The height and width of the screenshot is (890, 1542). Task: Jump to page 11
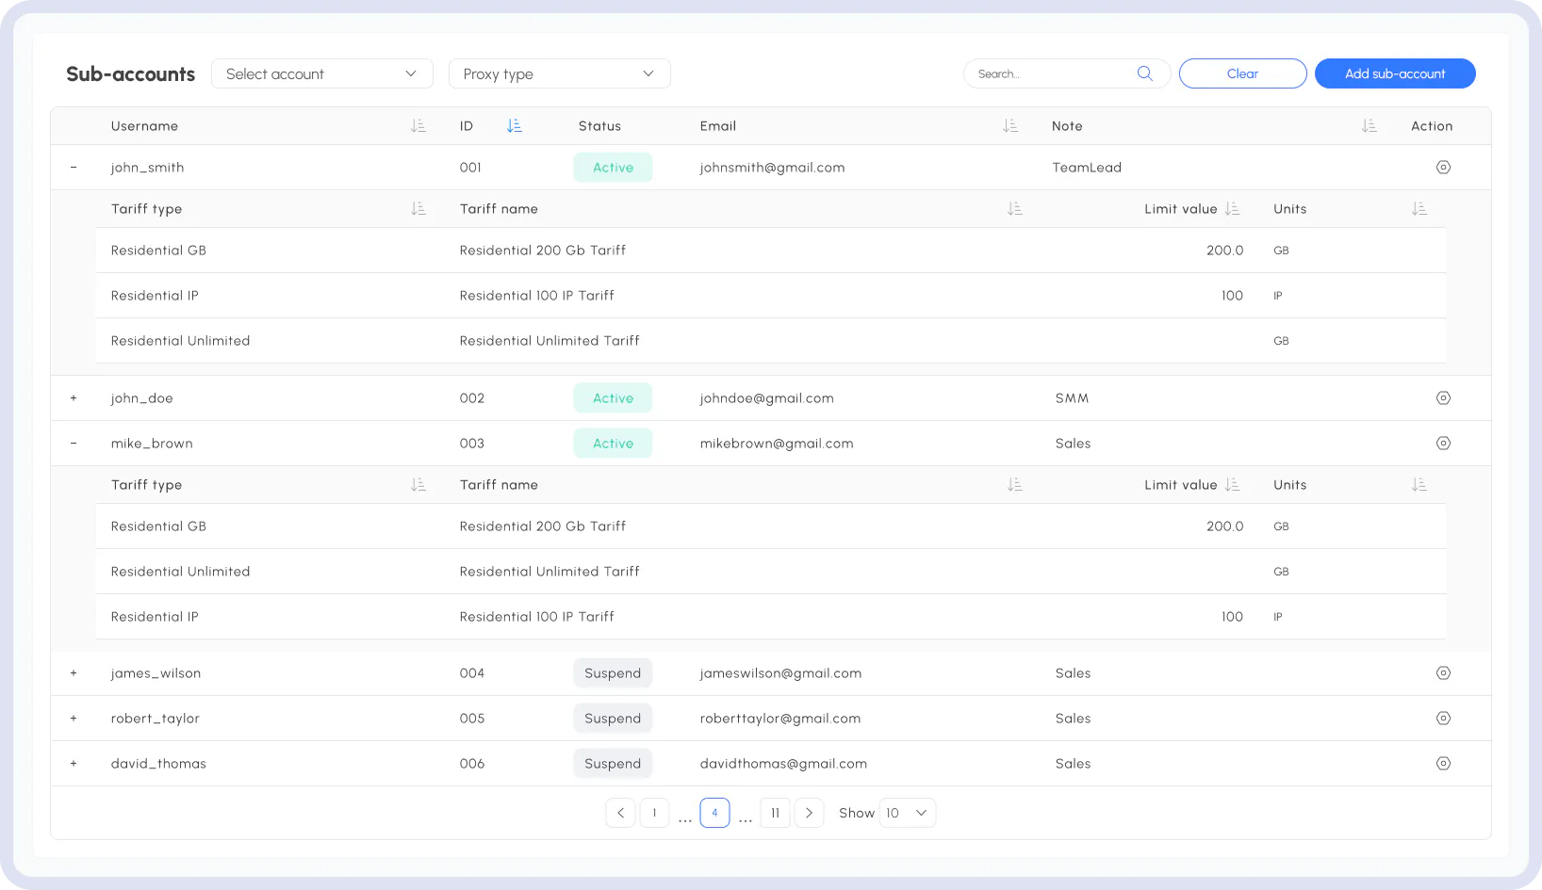tap(776, 813)
